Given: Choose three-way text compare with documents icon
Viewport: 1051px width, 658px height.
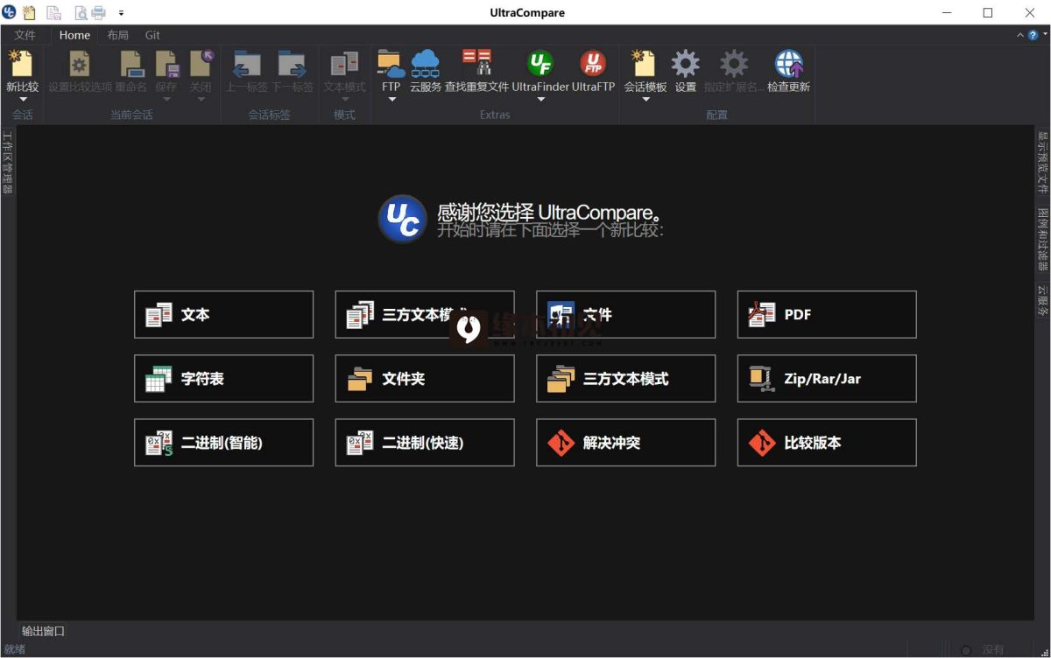Looking at the screenshot, I should 425,314.
